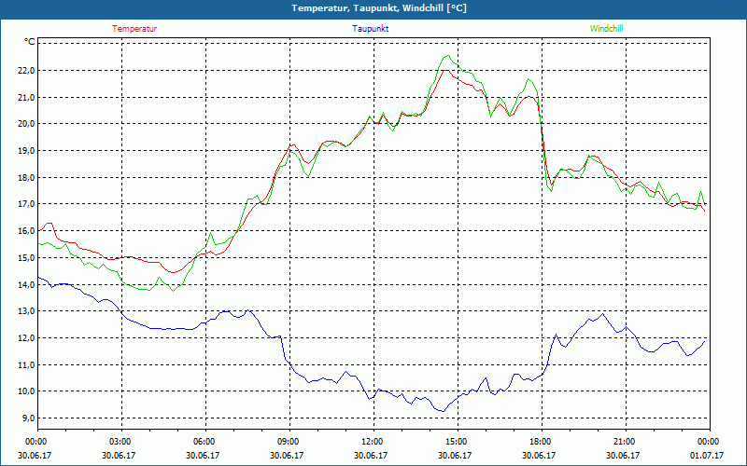
Task: Click the 19,0 y-axis value
Action: [x=26, y=150]
